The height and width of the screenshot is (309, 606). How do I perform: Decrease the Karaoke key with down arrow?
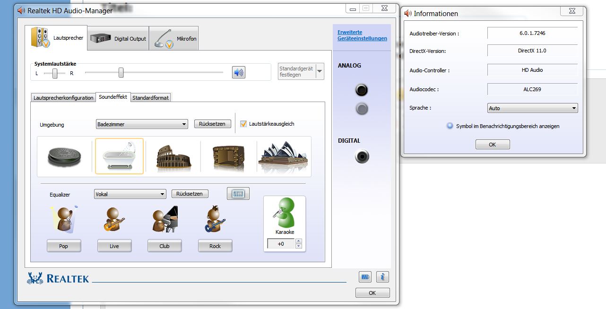[x=298, y=246]
